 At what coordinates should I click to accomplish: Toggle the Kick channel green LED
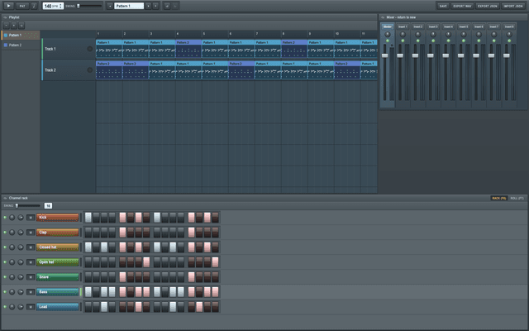pyautogui.click(x=5, y=218)
